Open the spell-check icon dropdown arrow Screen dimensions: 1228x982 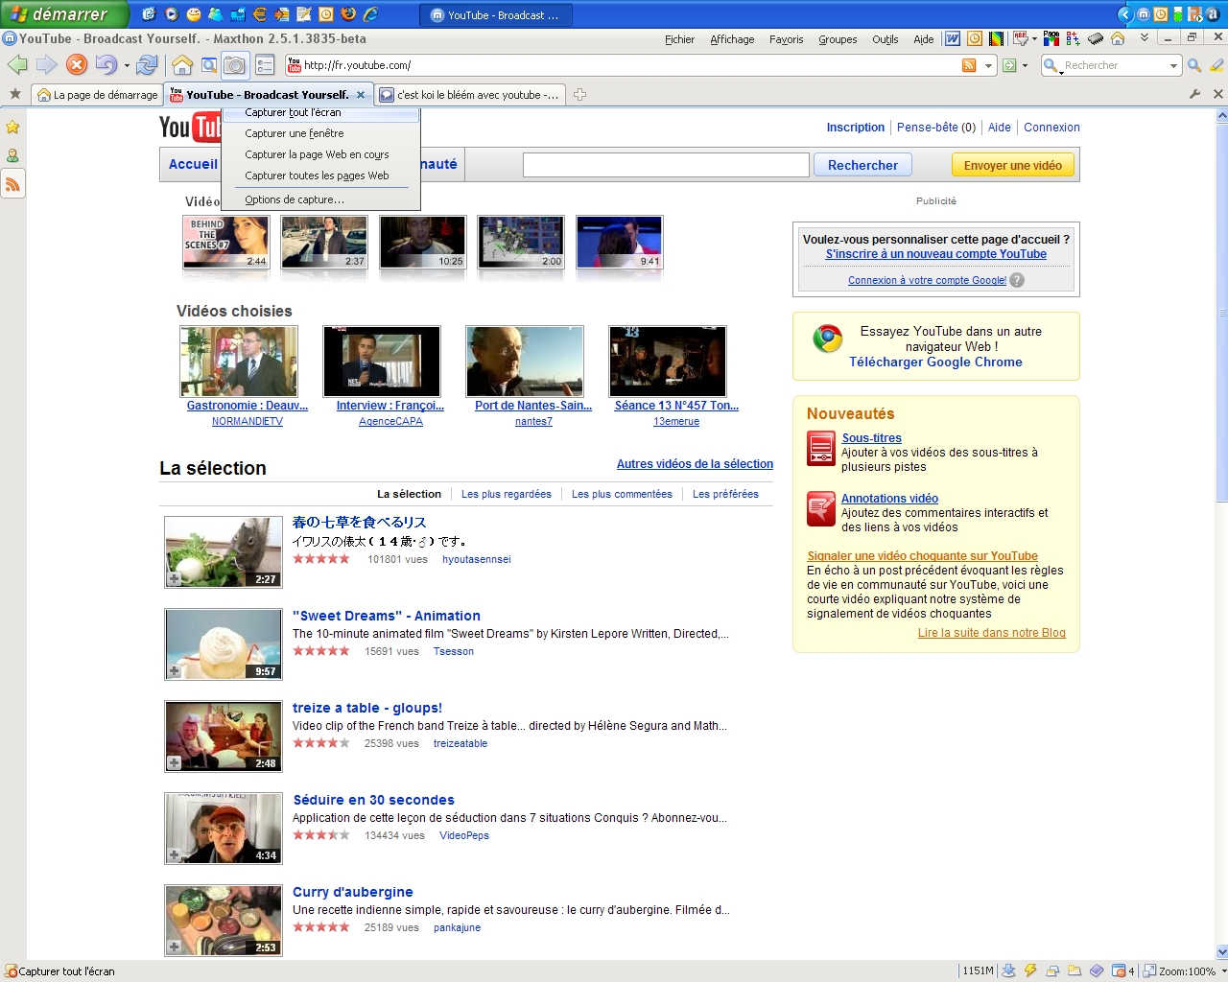[x=1034, y=40]
